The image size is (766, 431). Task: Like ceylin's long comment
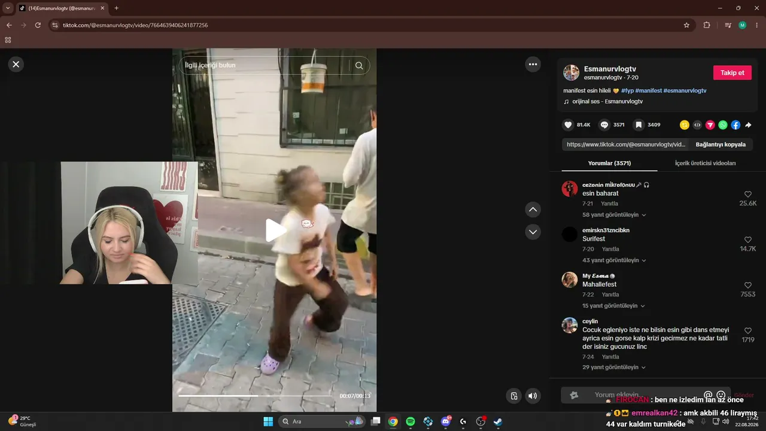point(748,331)
